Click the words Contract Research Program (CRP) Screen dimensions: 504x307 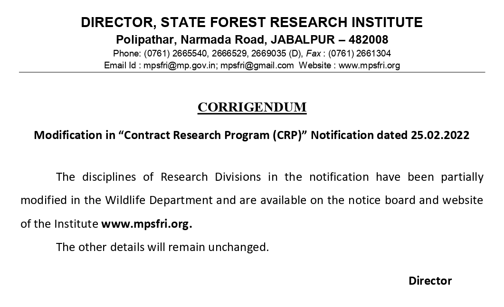(213, 135)
